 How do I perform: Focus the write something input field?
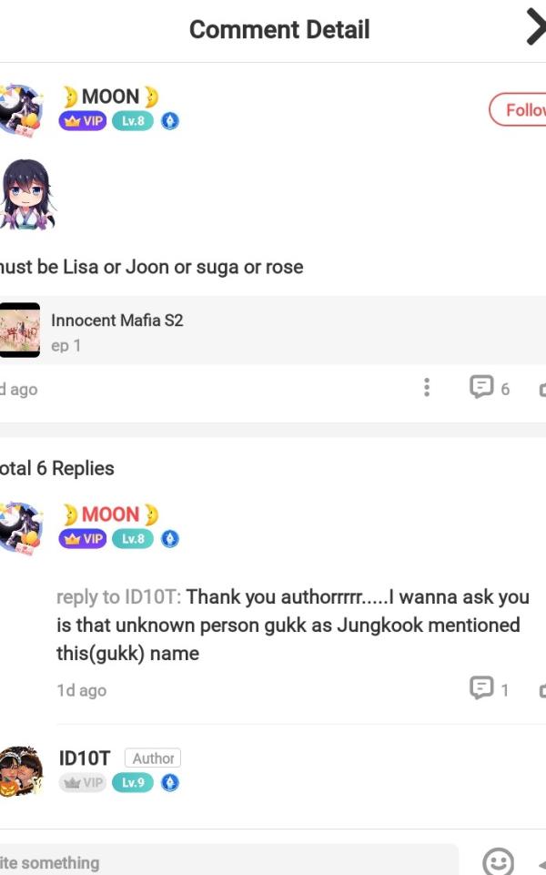tap(227, 861)
